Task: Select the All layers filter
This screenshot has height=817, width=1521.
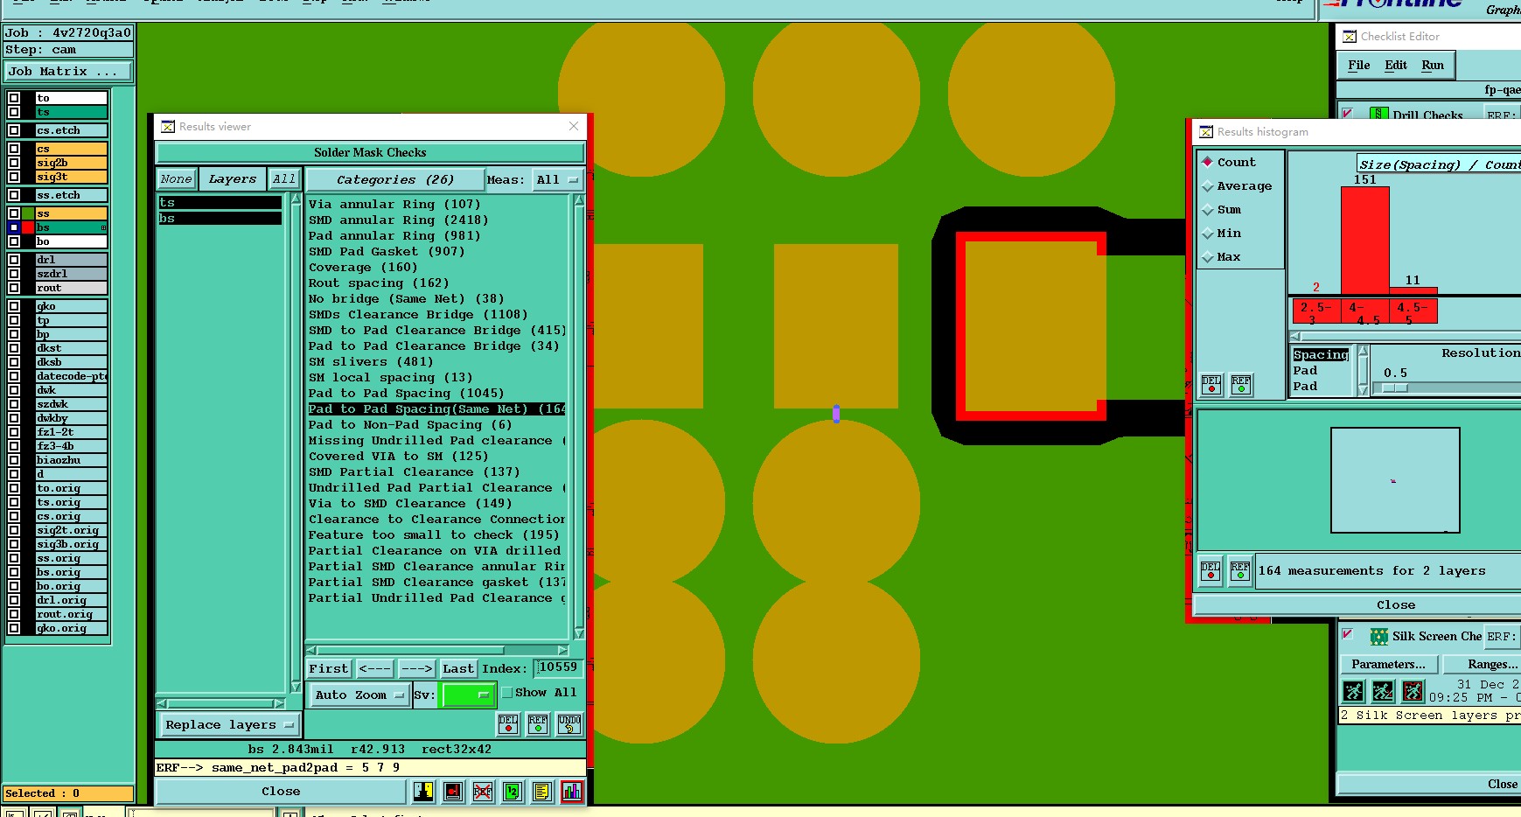Action: [283, 179]
